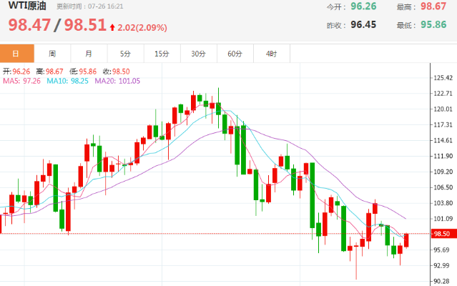The image size is (457, 286).
Task: Click the 103.80 axis label
Action: [443, 203]
